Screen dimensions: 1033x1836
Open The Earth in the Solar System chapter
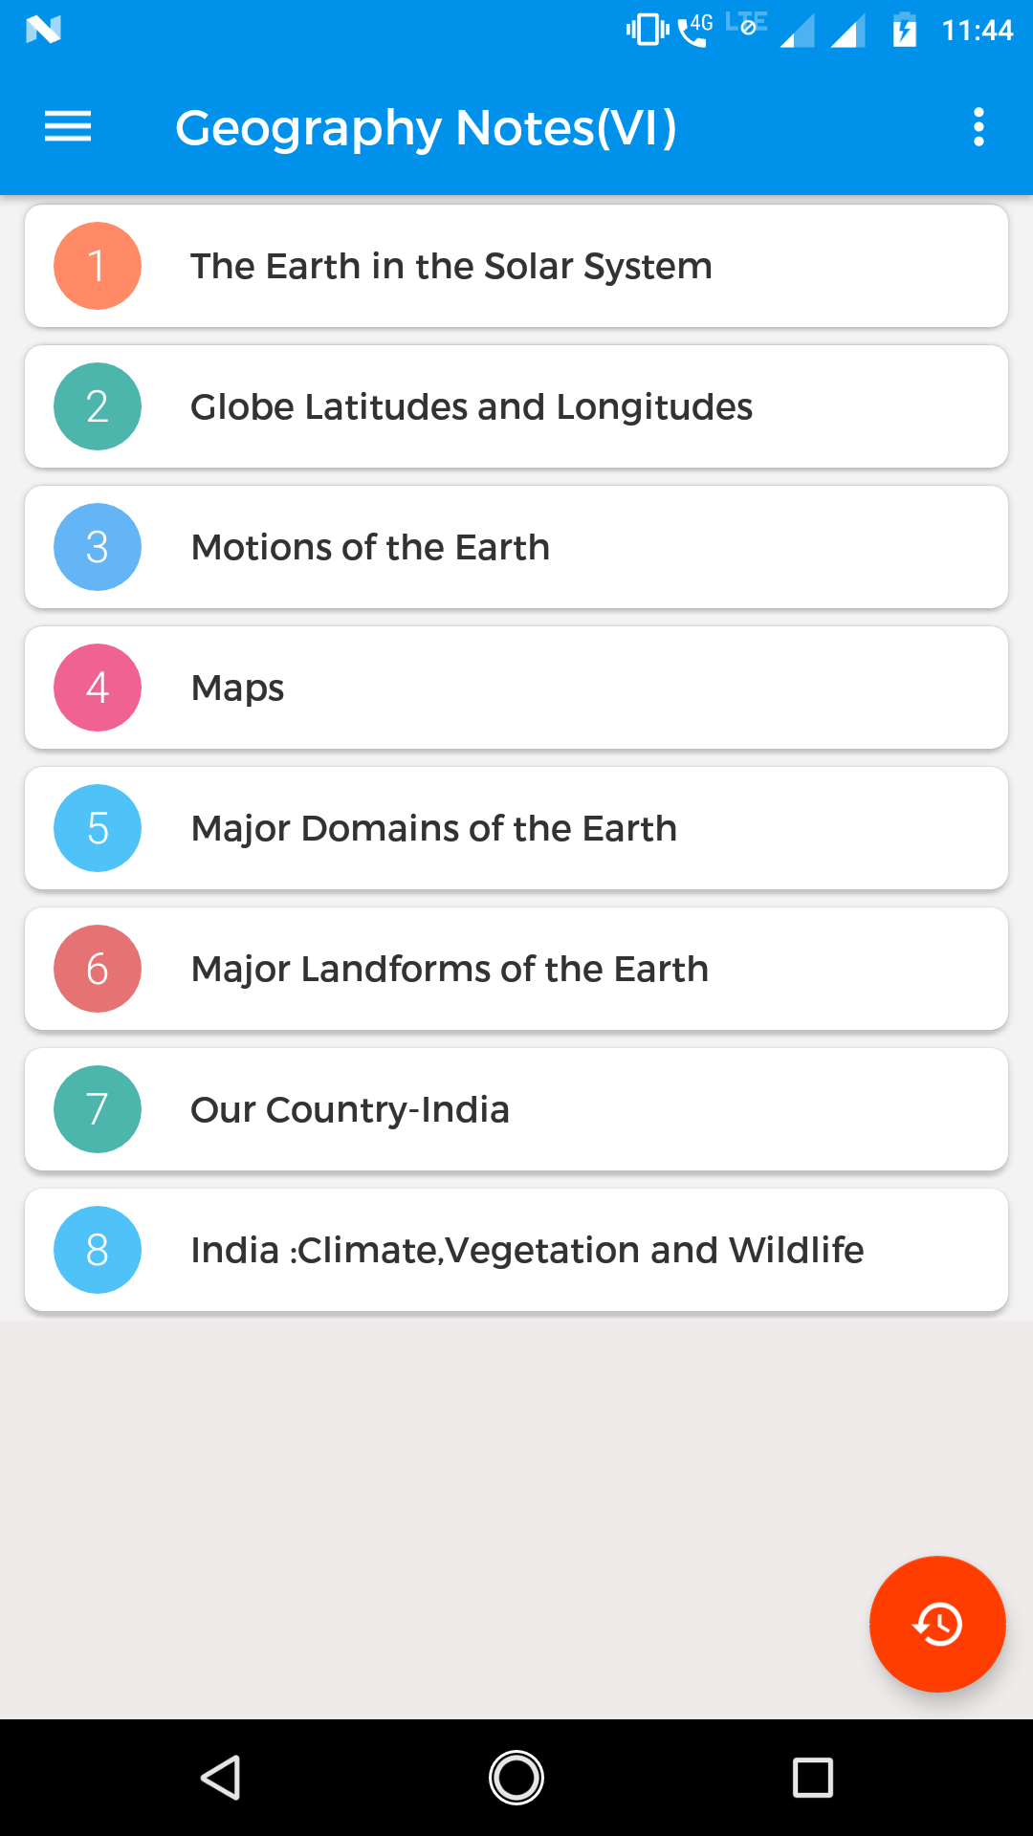click(x=451, y=266)
